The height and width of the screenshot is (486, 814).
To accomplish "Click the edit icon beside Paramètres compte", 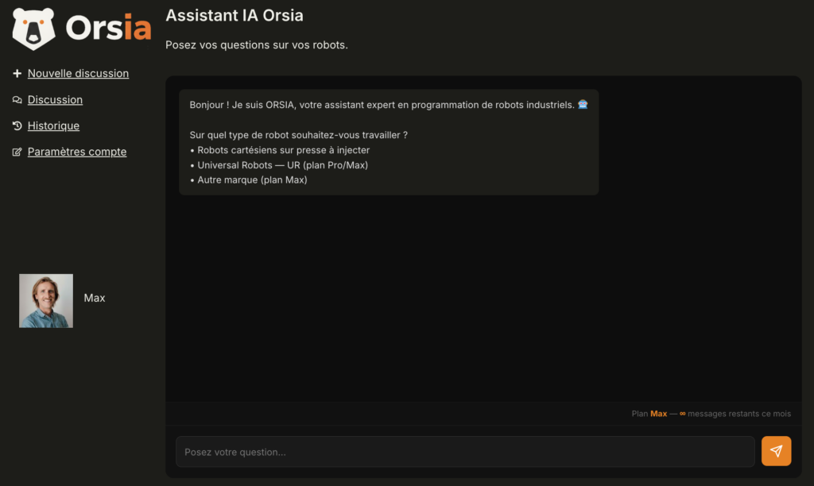I will pyautogui.click(x=17, y=152).
